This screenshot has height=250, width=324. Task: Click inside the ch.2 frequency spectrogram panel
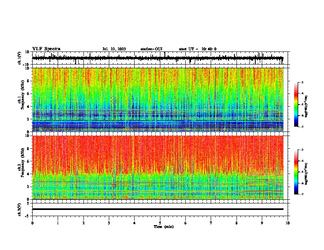[x=158, y=167]
